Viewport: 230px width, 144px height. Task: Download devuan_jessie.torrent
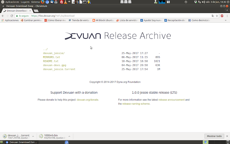(x=59, y=69)
